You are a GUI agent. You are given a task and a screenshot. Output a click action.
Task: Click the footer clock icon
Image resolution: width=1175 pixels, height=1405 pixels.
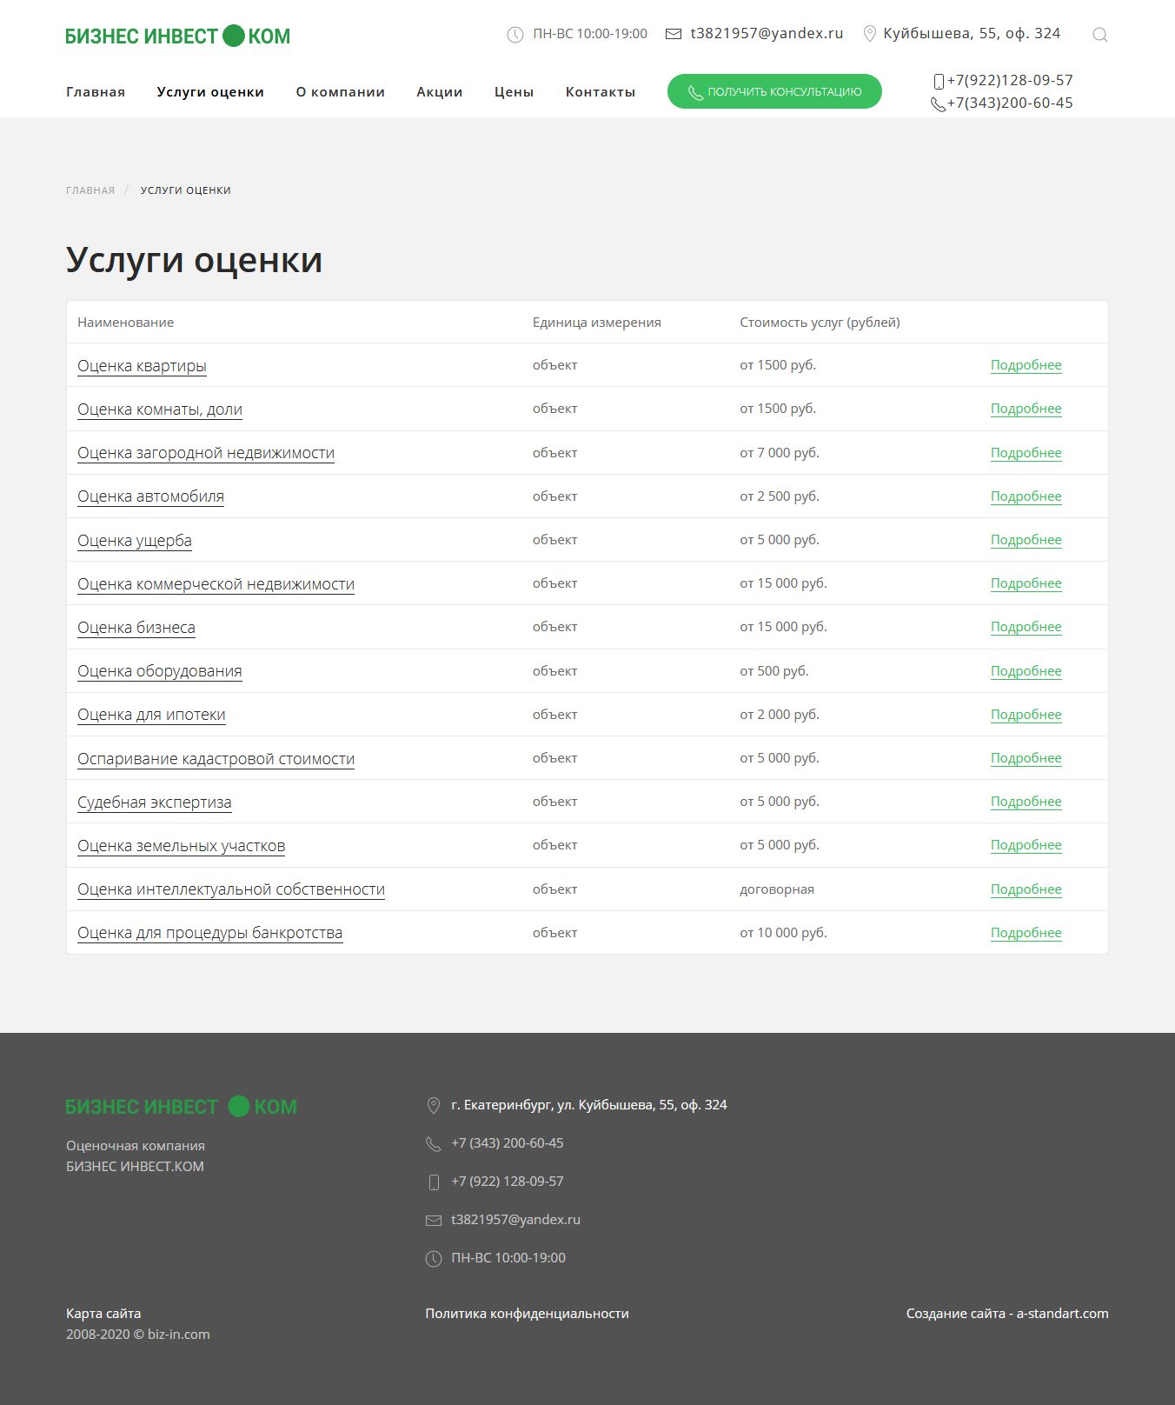(x=434, y=1259)
